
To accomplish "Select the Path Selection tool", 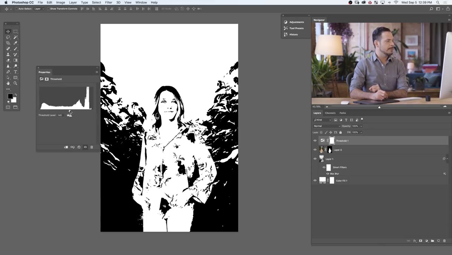I will [x=8, y=77].
